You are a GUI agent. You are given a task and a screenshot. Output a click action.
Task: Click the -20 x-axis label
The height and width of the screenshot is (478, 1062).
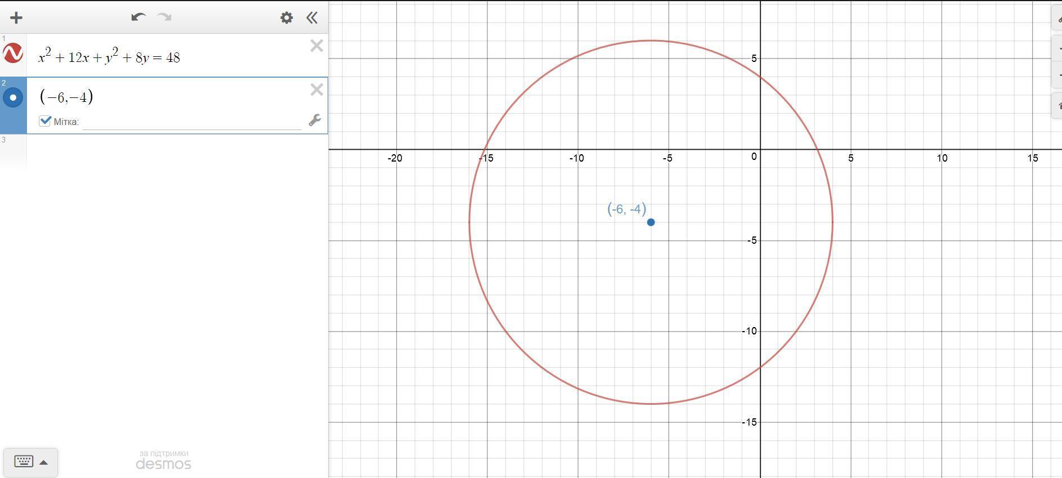[x=395, y=158]
